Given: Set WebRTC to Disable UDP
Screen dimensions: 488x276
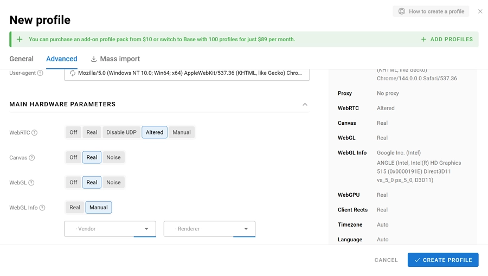Looking at the screenshot, I should point(121,132).
